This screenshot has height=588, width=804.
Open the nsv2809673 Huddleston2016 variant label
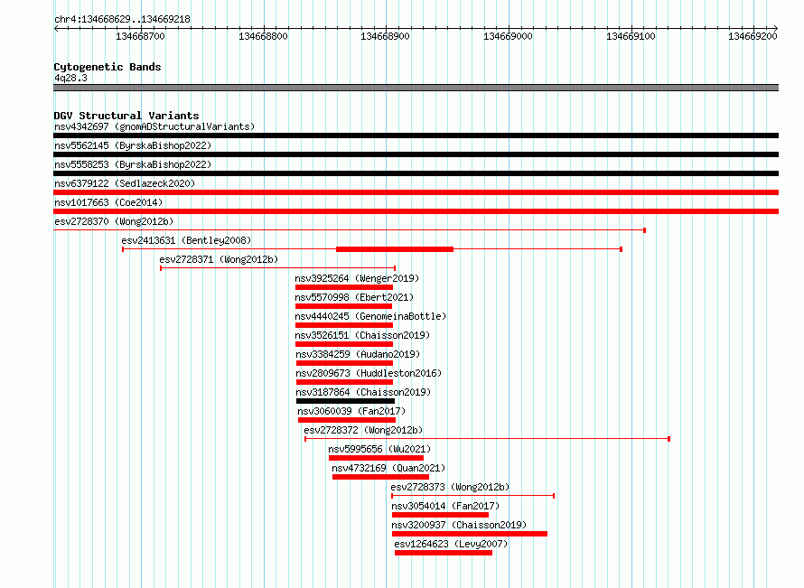tap(369, 373)
